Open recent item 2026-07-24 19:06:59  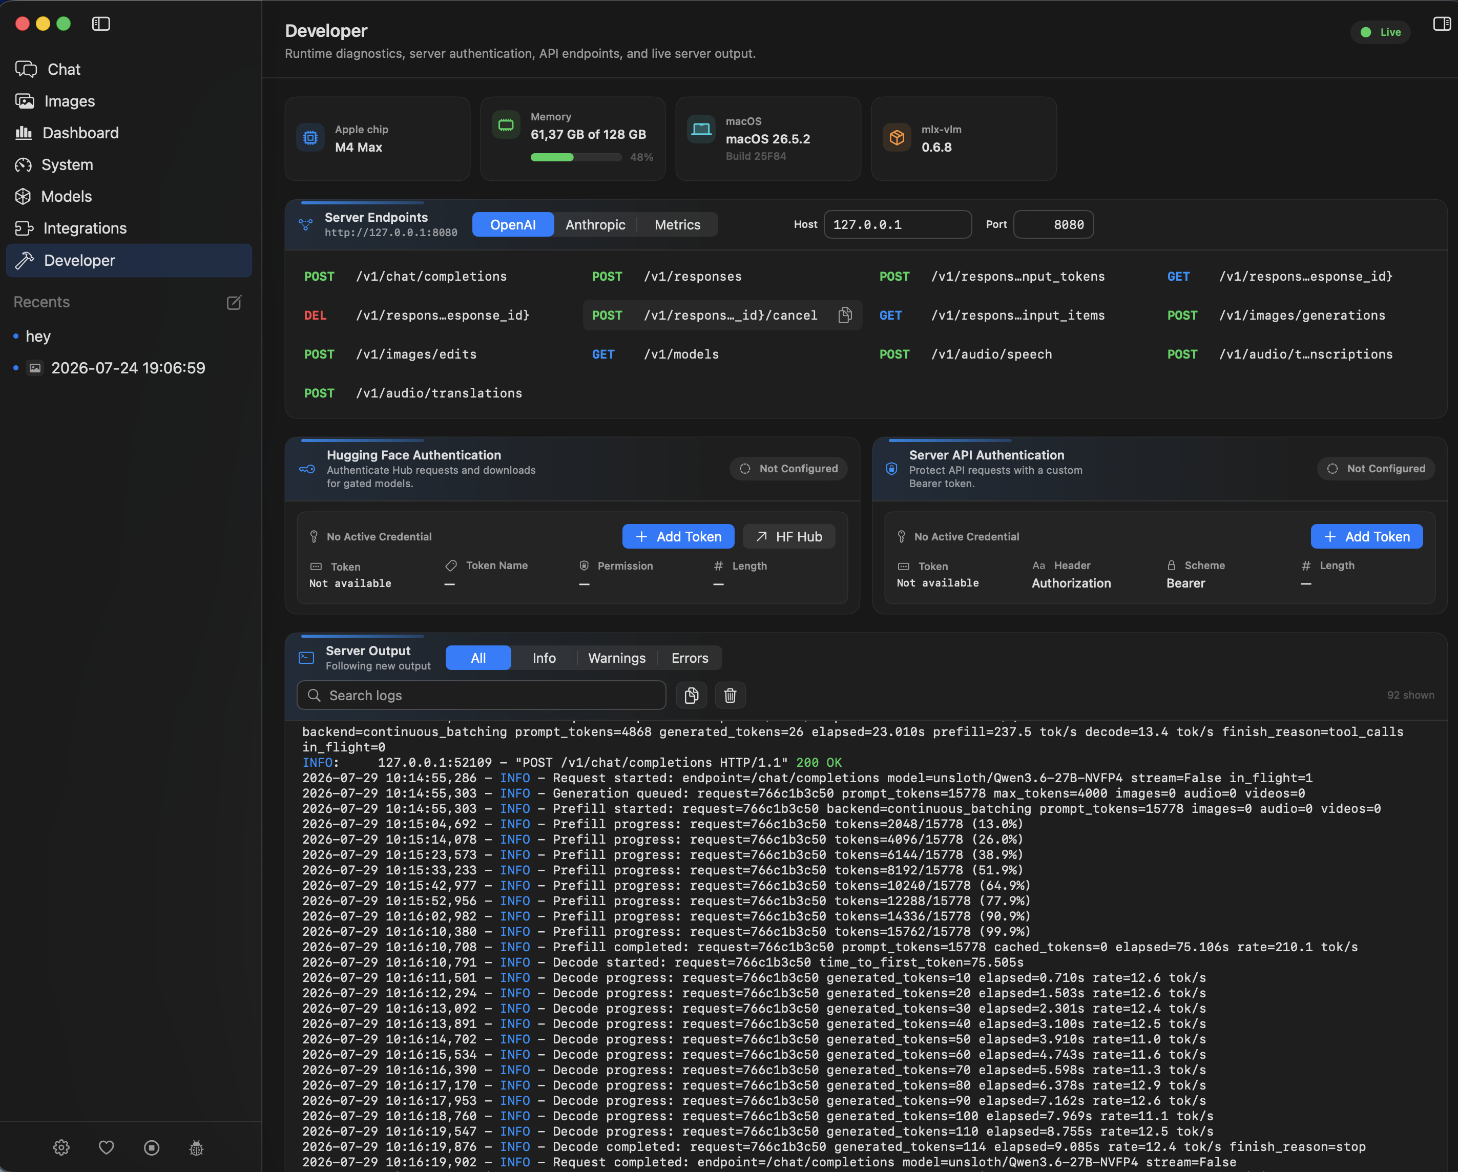[128, 368]
